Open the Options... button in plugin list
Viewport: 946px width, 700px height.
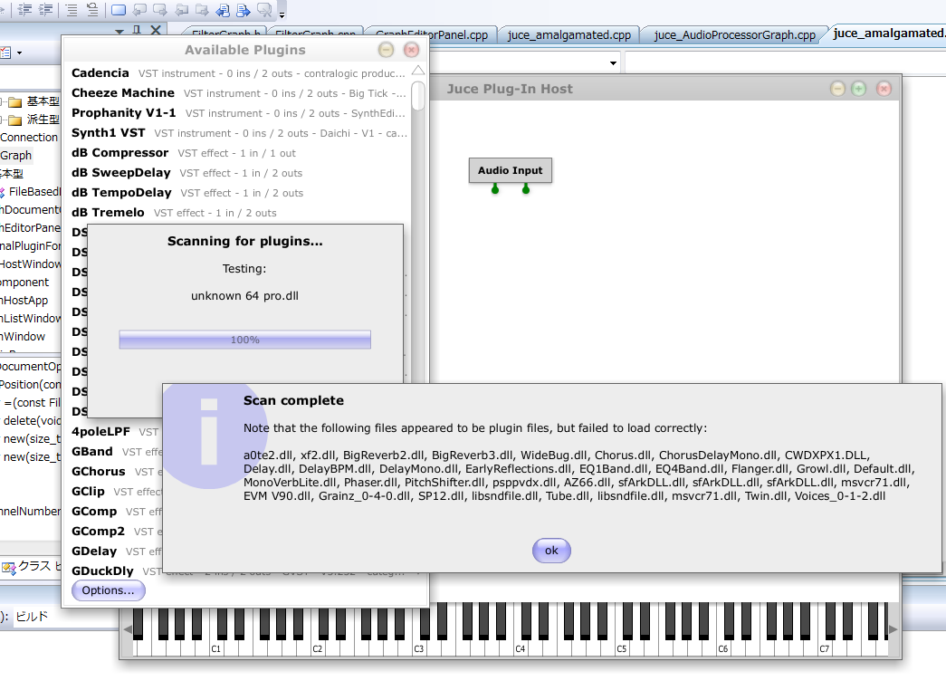tap(108, 590)
